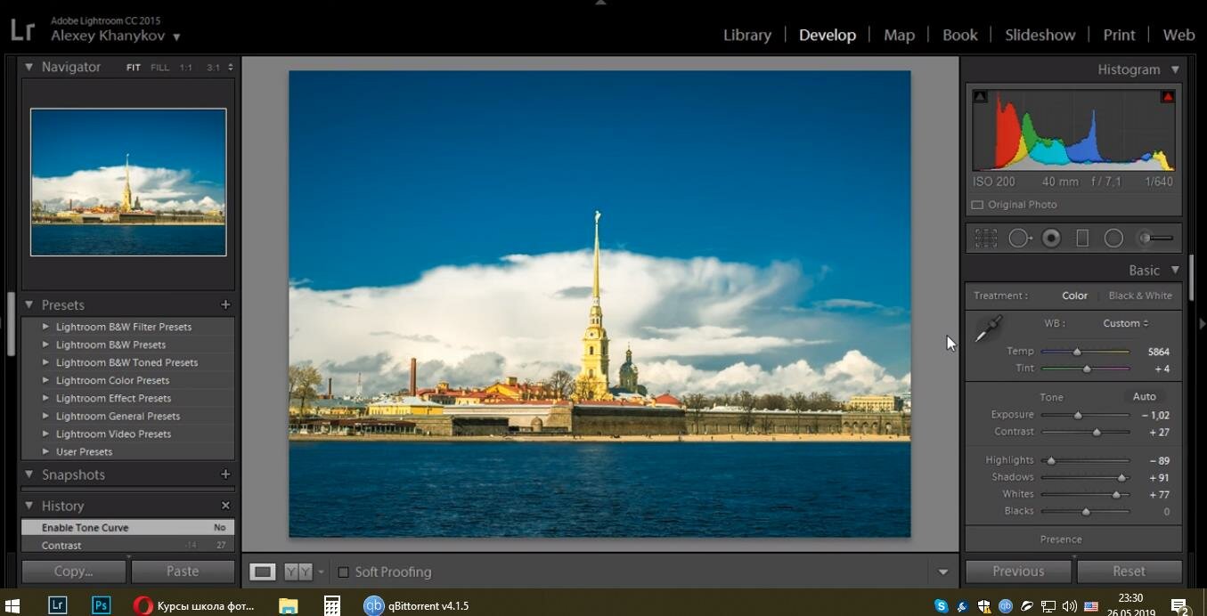Click the Loupe view icon in toolbar

click(x=262, y=571)
